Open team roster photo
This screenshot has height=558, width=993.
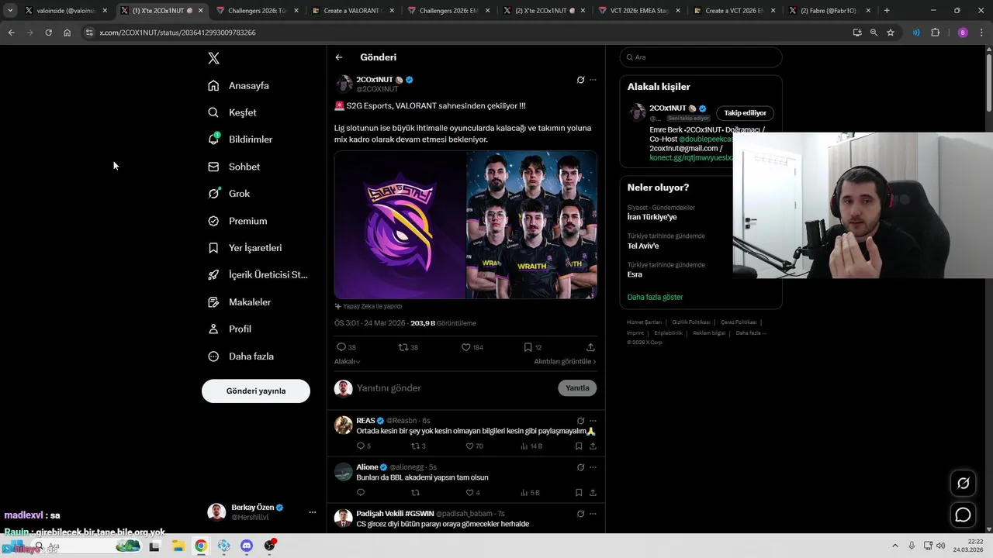pos(531,225)
